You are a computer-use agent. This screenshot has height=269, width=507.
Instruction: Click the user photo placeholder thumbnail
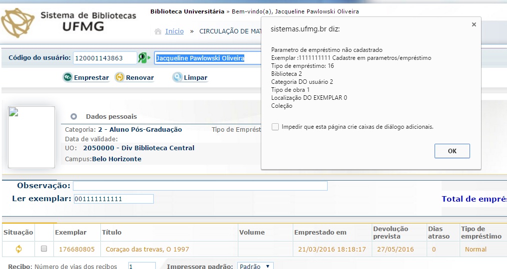tap(31, 137)
